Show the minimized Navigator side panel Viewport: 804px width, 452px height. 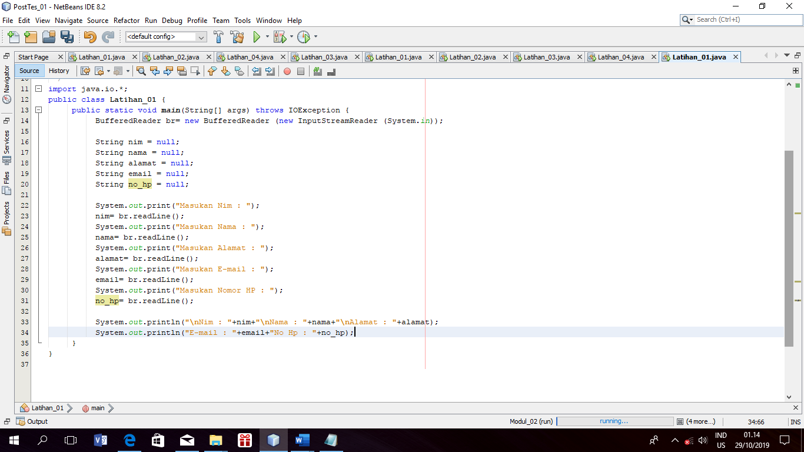7,84
